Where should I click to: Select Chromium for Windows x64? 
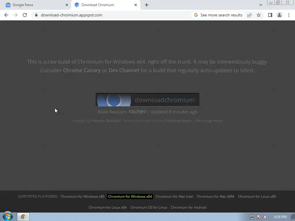[130, 196]
